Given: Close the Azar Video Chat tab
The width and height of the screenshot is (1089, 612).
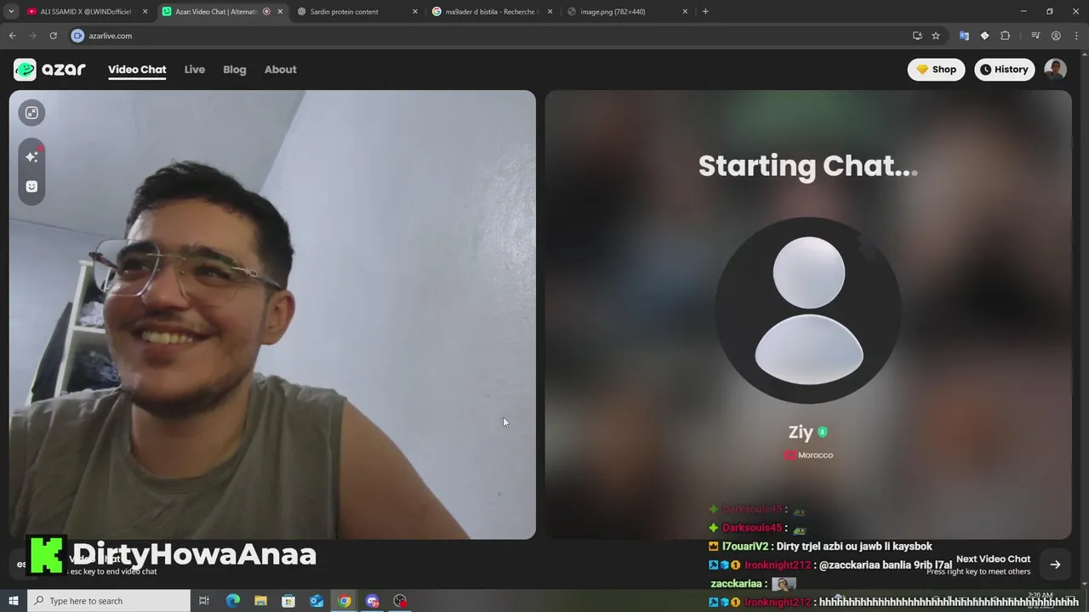Looking at the screenshot, I should (x=280, y=12).
